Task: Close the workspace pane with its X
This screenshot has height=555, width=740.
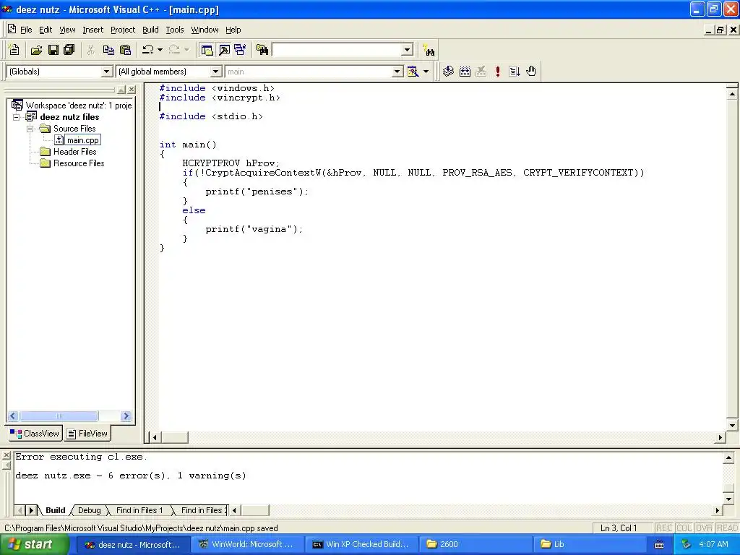Action: pyautogui.click(x=132, y=89)
